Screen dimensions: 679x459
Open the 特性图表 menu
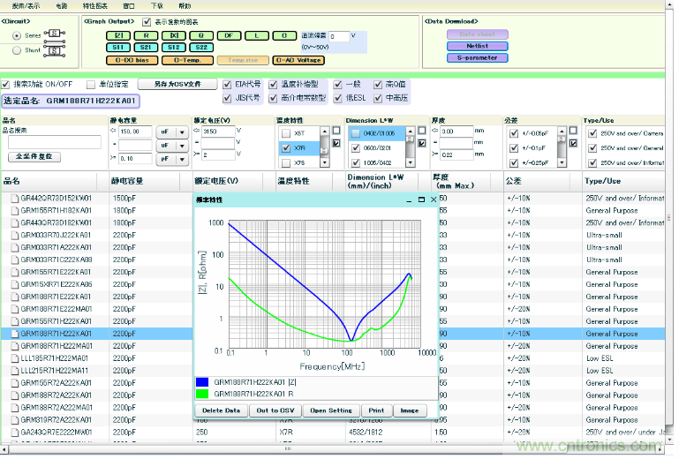(94, 5)
